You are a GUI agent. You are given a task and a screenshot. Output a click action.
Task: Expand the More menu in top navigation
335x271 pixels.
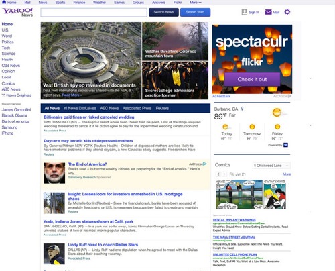pos(196,3)
